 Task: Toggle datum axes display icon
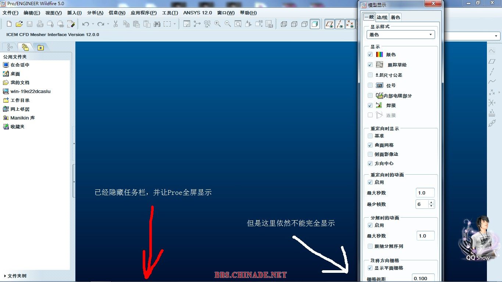pyautogui.click(x=340, y=24)
